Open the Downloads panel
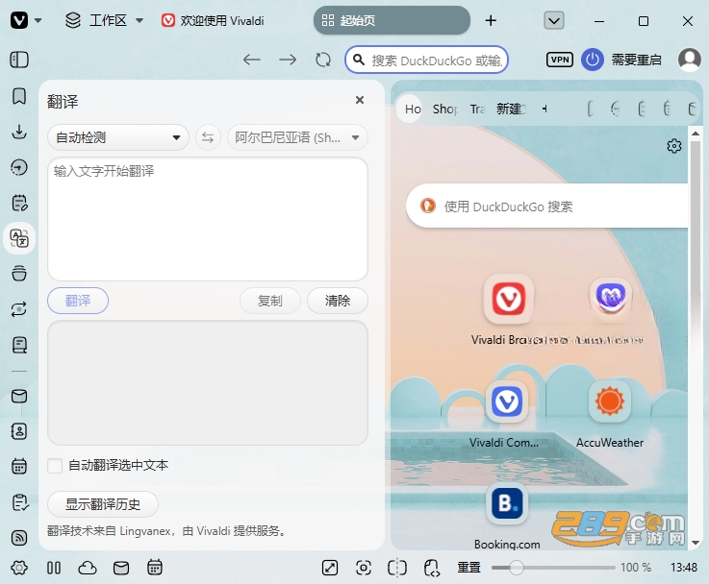 pyautogui.click(x=19, y=132)
